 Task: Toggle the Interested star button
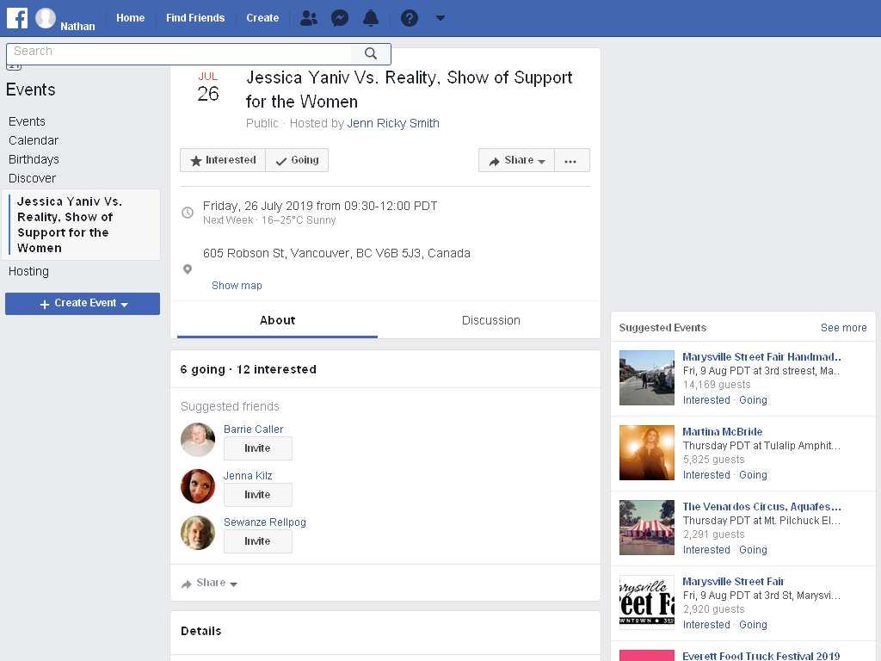click(223, 160)
